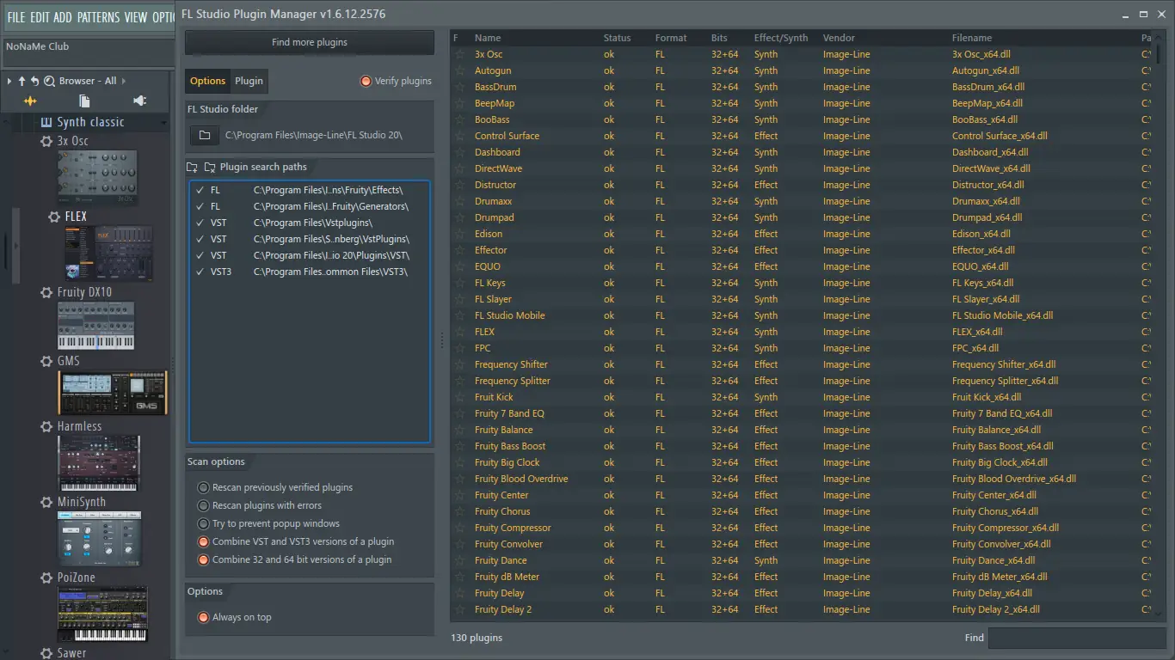The height and width of the screenshot is (660, 1175).
Task: Click the browser search magnifier icon
Action: click(x=49, y=81)
